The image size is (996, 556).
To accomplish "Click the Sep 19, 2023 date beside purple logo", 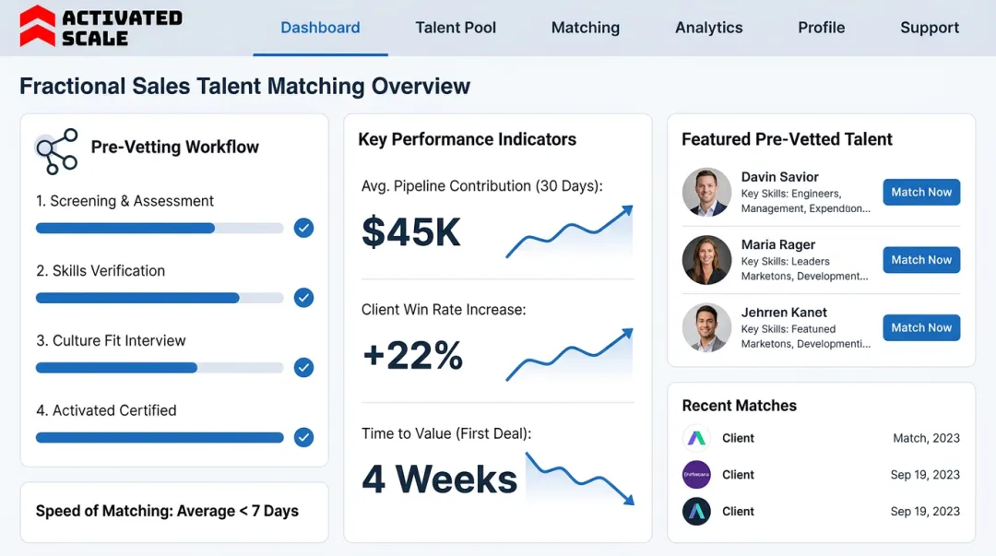I will pos(925,475).
